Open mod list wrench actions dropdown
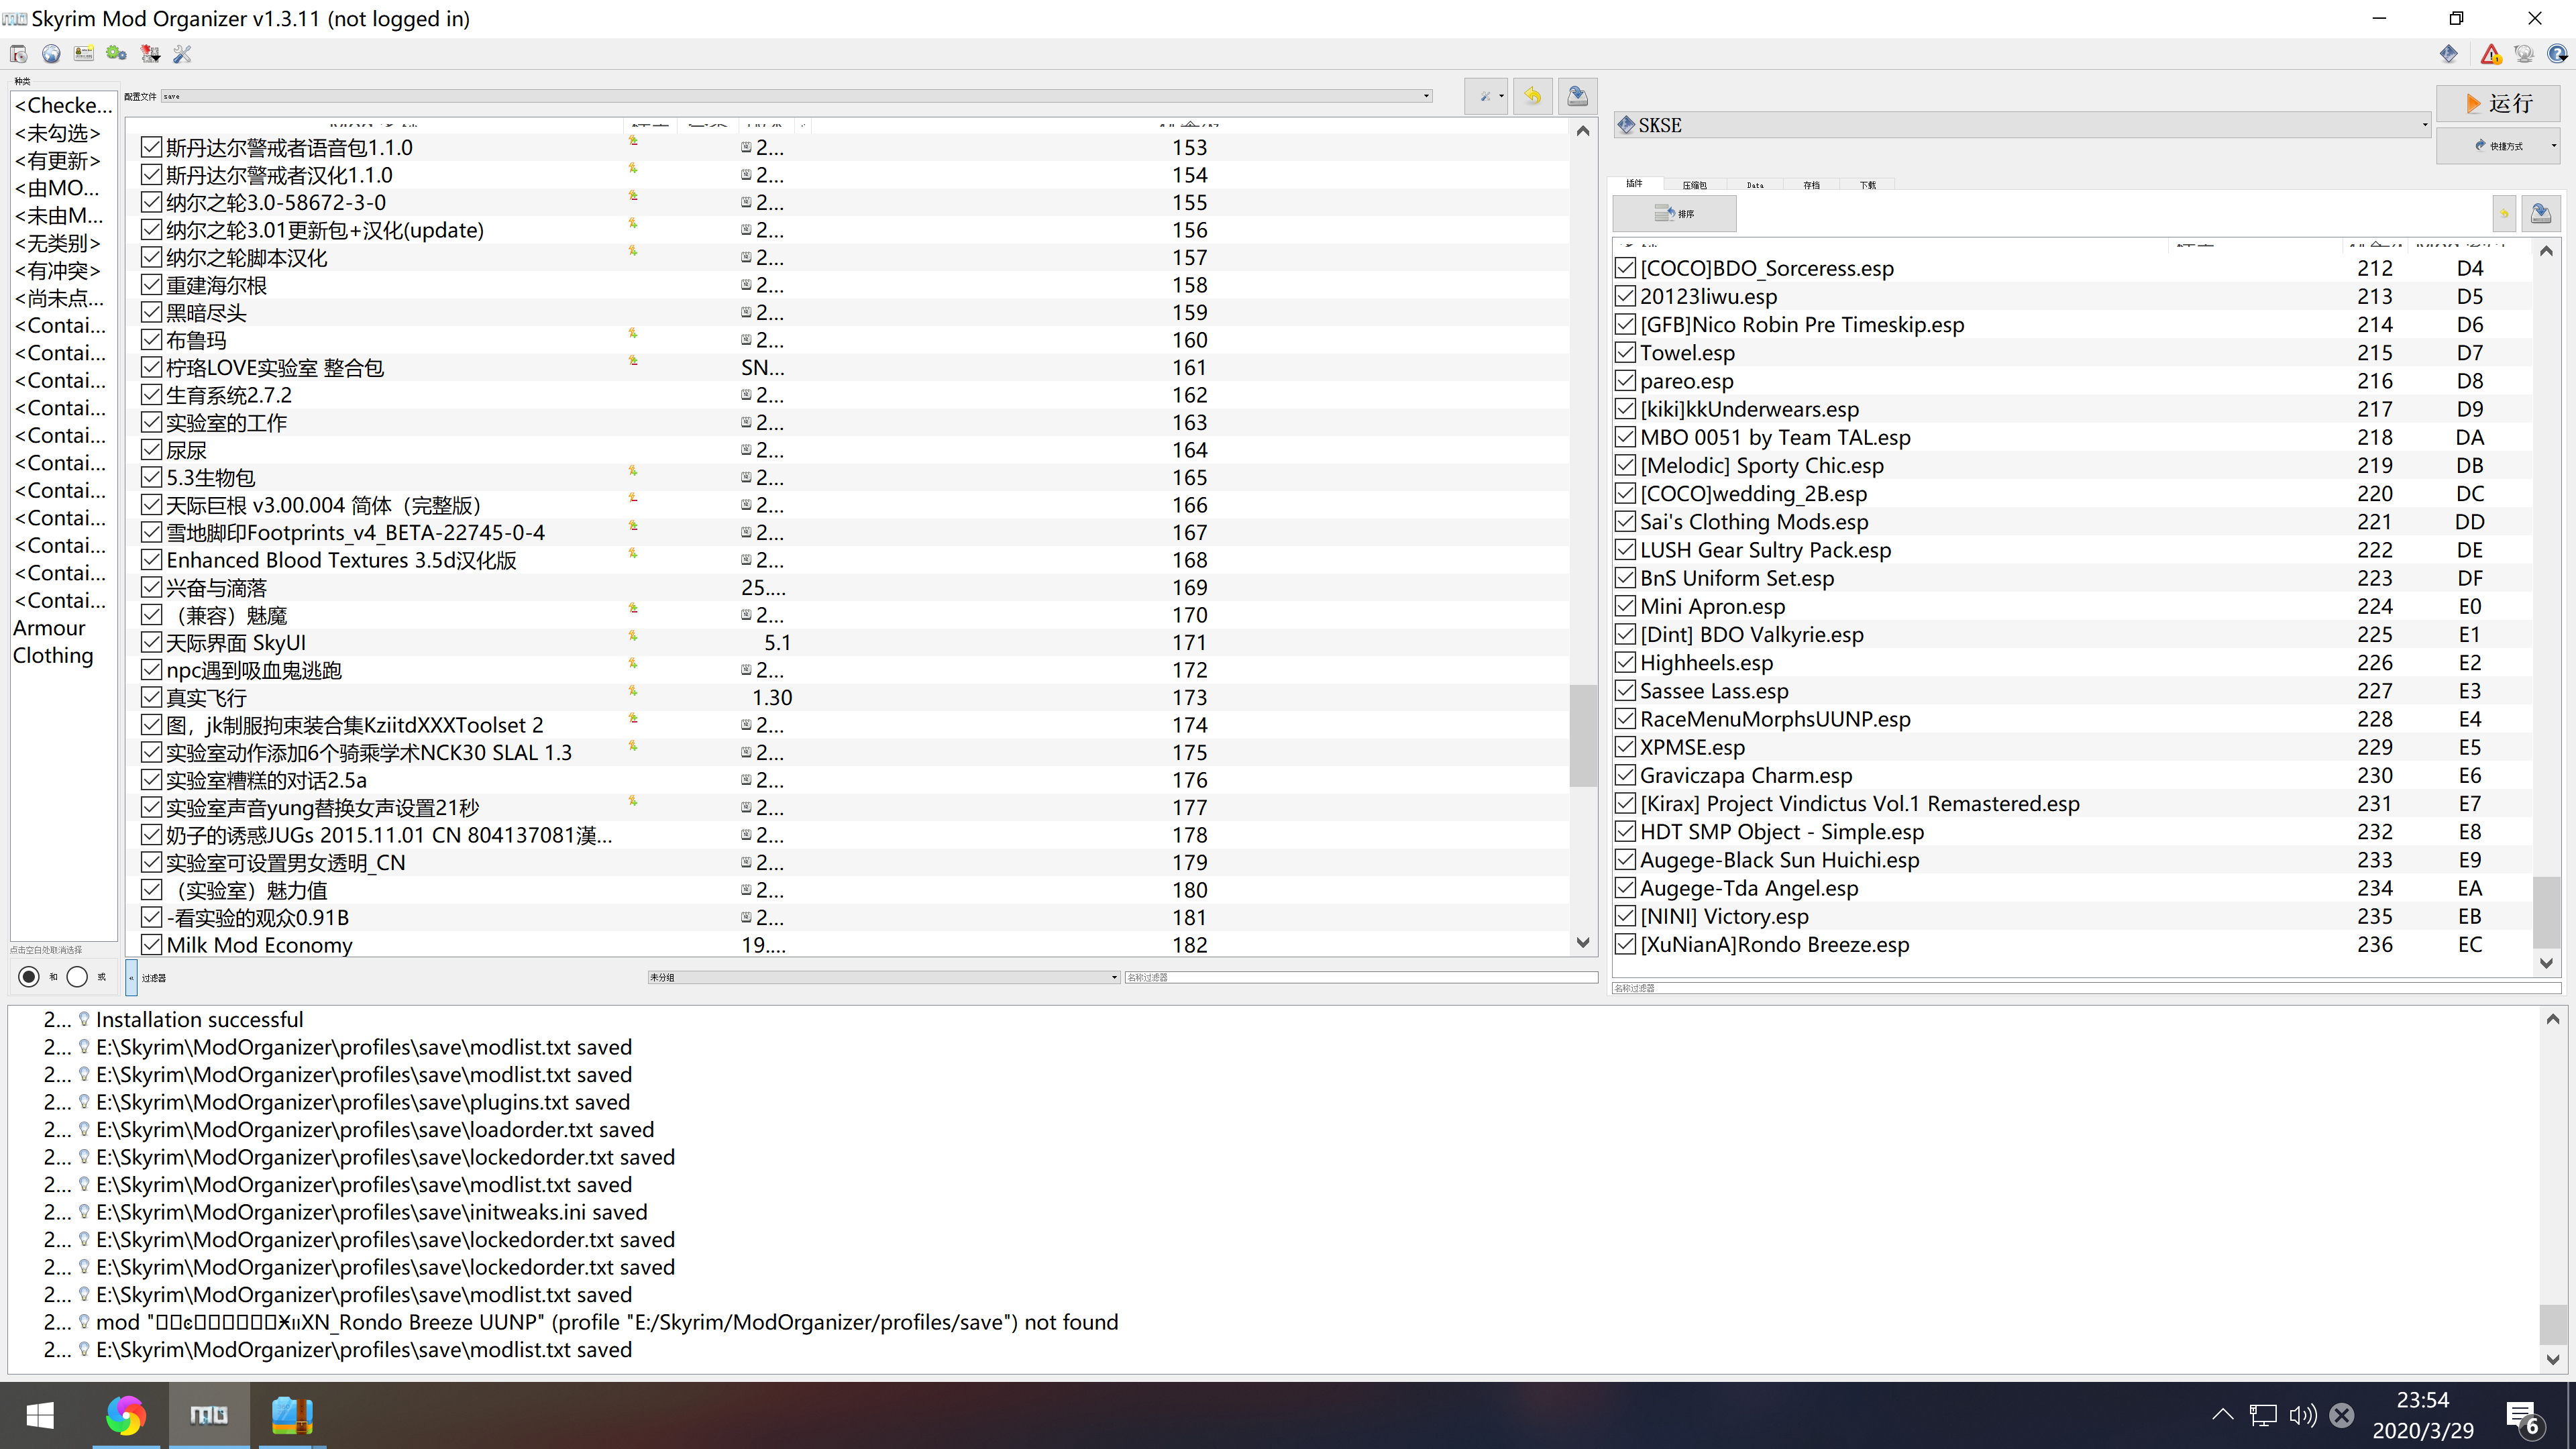 (x=1486, y=96)
